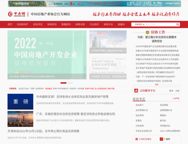Image resolution: width=188 pixels, height=144 pixels.
Task: Click the 房协工作 house icon
Action: click(x=148, y=32)
